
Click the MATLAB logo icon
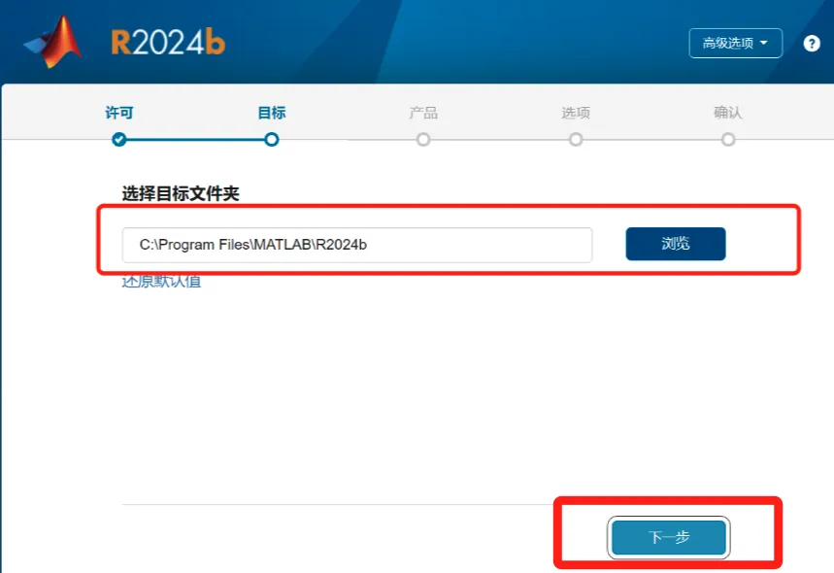click(53, 42)
